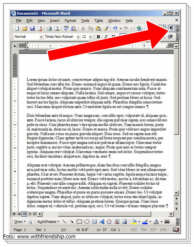This screenshot has height=247, width=194.
Task: Toggle OVR overtype mode in status bar
Action: [163, 230]
